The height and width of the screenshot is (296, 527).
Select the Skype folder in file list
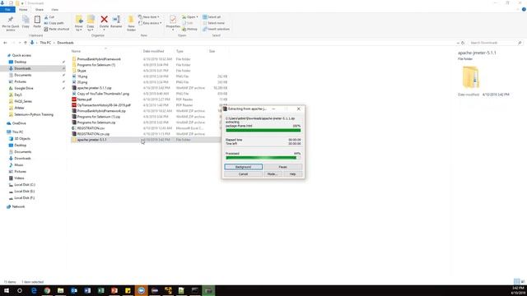pyautogui.click(x=82, y=71)
